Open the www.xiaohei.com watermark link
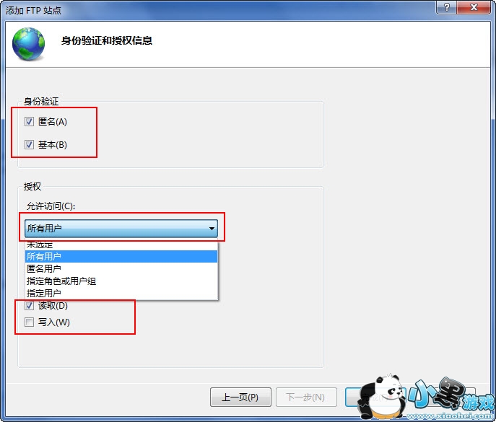This screenshot has width=496, height=422. coord(450,416)
